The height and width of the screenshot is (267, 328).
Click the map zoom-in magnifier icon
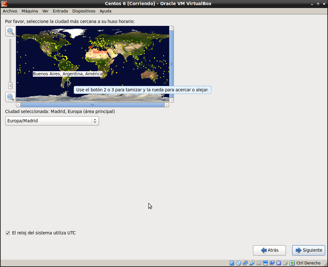click(x=11, y=31)
